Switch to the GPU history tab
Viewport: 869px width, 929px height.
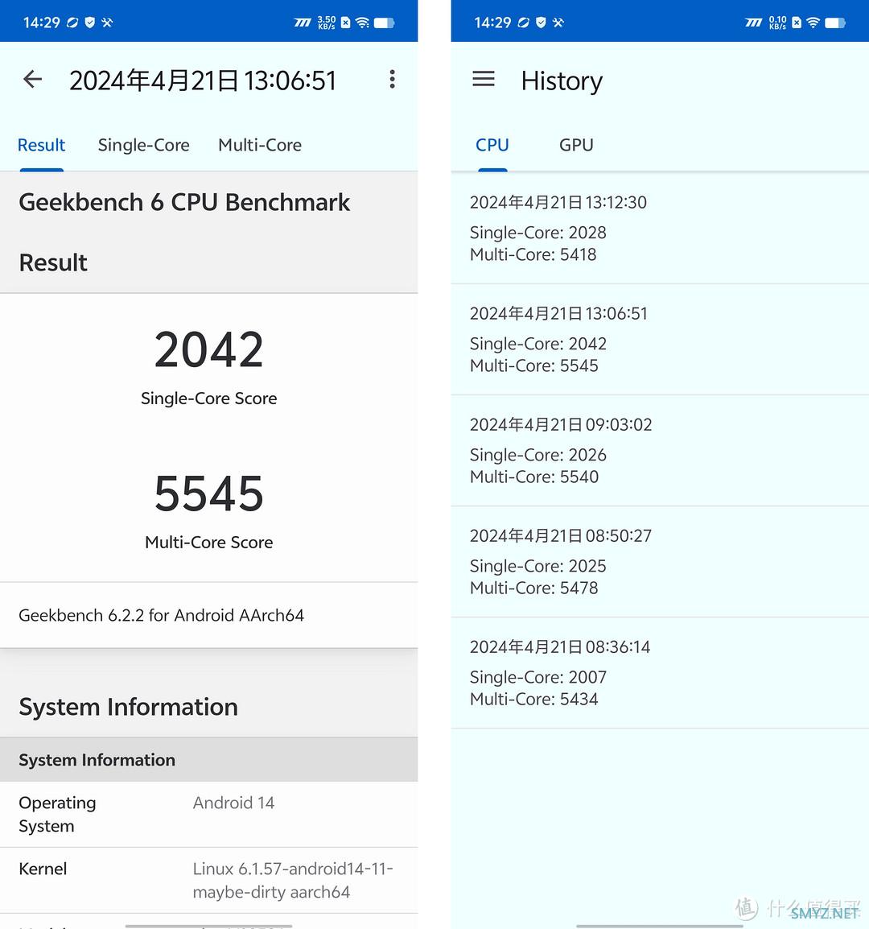pos(576,145)
